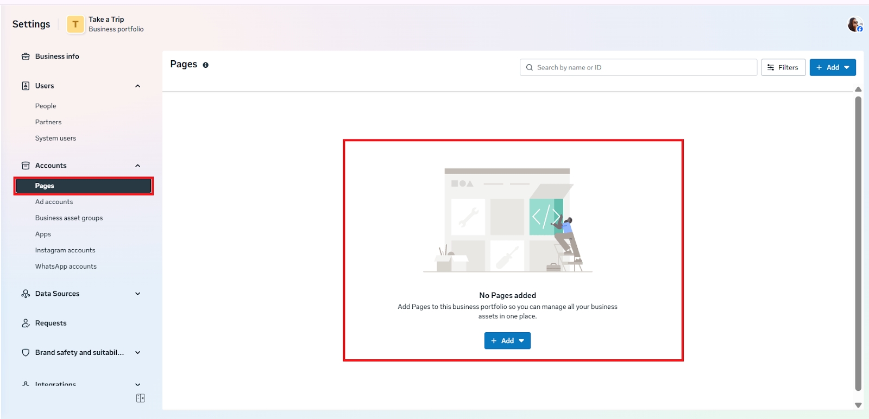Click the Business info briefcase icon
The height and width of the screenshot is (419, 869).
[x=26, y=56]
